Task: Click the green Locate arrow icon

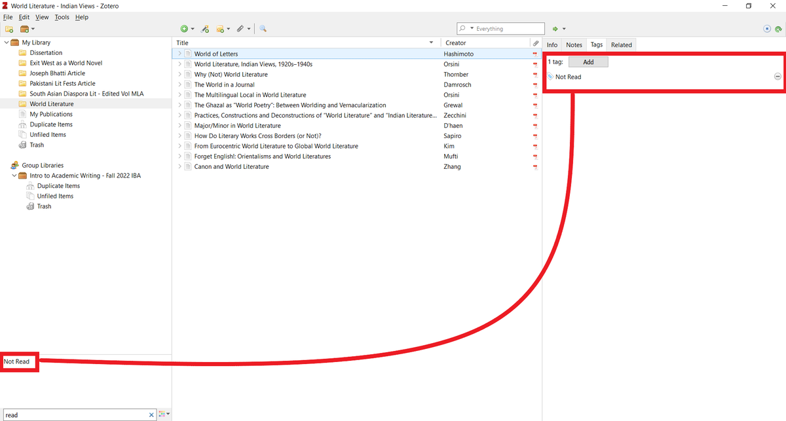Action: pos(555,29)
